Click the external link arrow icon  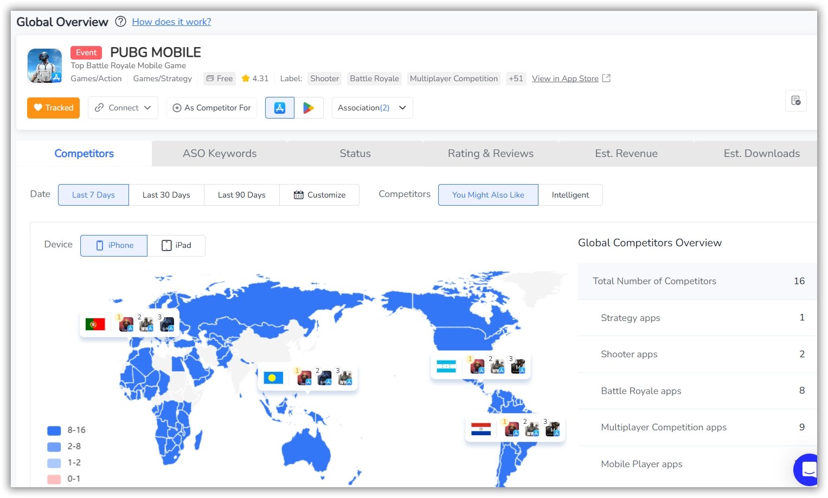coord(606,78)
